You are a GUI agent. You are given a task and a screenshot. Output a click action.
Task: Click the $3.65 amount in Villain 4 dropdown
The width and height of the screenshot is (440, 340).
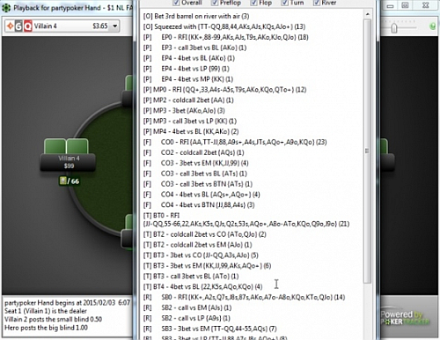pos(100,26)
